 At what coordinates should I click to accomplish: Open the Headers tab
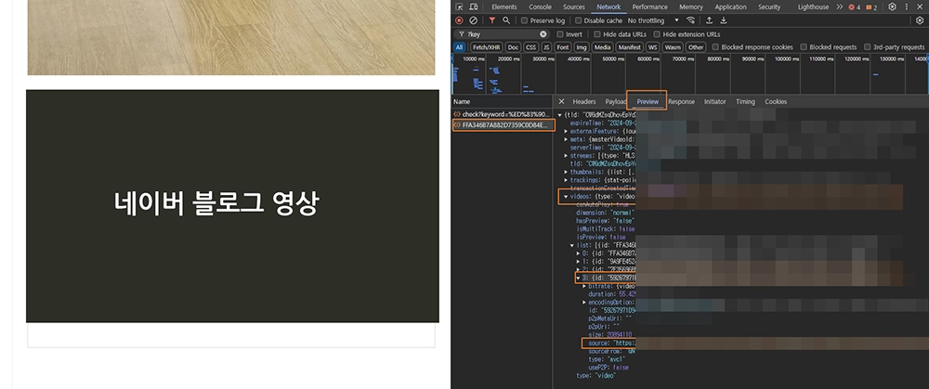(584, 102)
